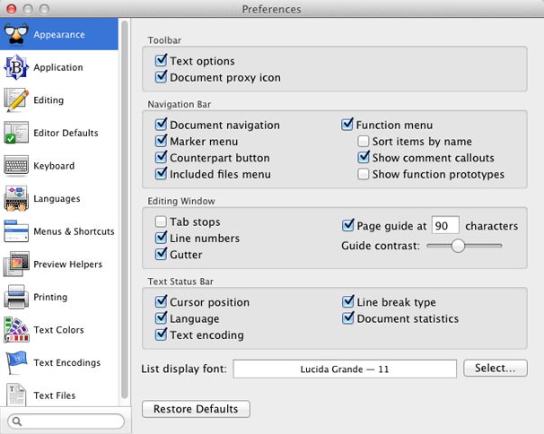Select the Text Encodings flag icon

16,362
